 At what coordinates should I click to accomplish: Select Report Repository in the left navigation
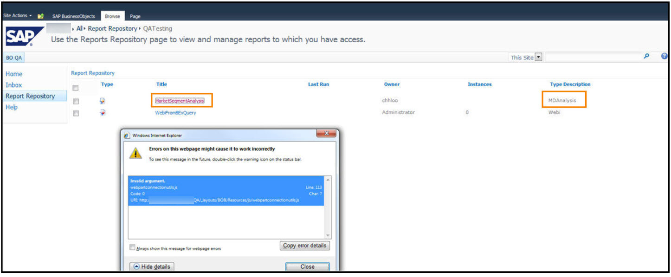[30, 96]
